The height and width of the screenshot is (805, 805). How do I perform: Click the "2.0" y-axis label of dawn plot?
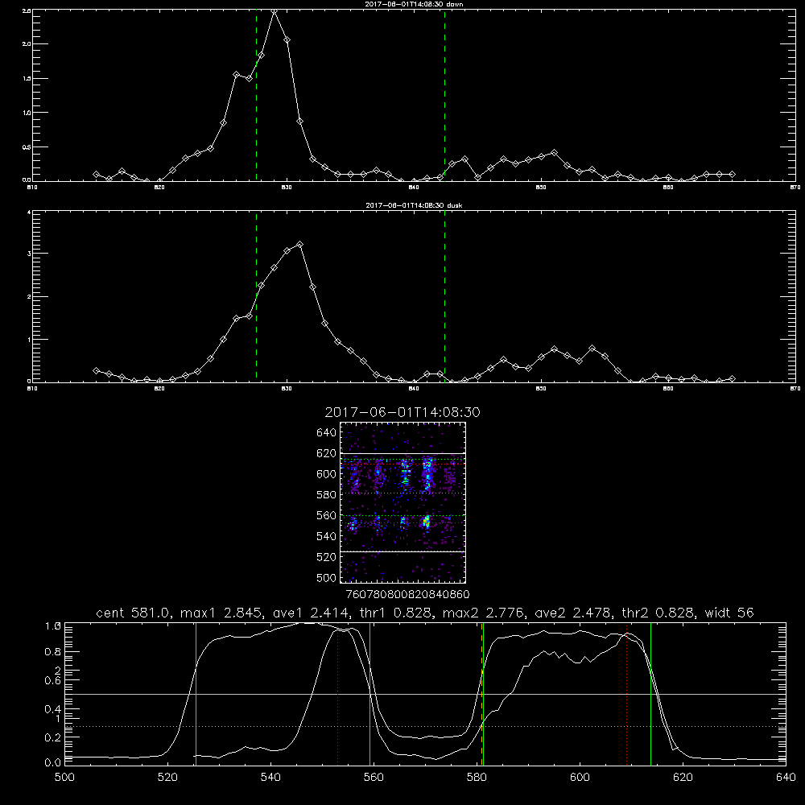pos(27,44)
